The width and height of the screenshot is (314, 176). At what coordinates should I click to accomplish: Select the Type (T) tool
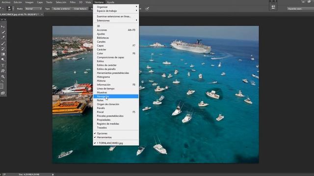[3, 66]
